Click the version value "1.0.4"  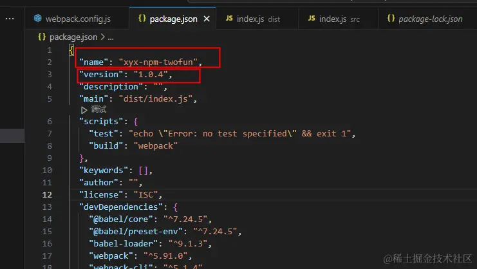pyautogui.click(x=151, y=74)
